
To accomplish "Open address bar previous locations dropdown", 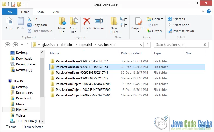I will click(x=141, y=45).
